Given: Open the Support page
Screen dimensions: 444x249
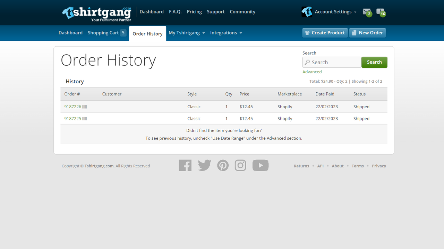Looking at the screenshot, I should click(216, 12).
